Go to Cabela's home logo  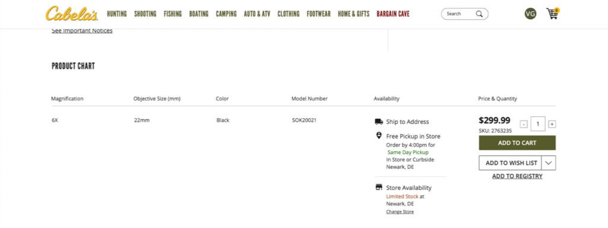[72, 14]
